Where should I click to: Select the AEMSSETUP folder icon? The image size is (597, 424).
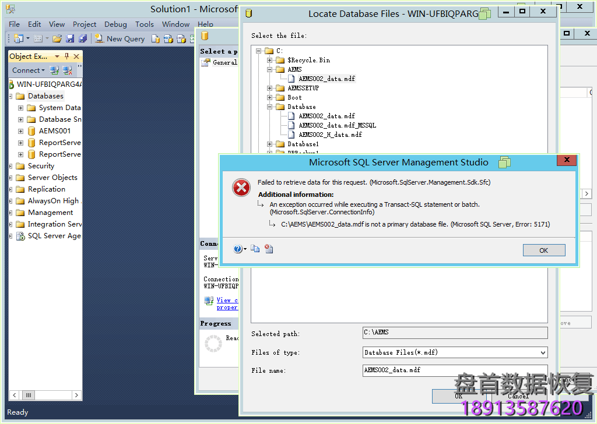tap(280, 88)
